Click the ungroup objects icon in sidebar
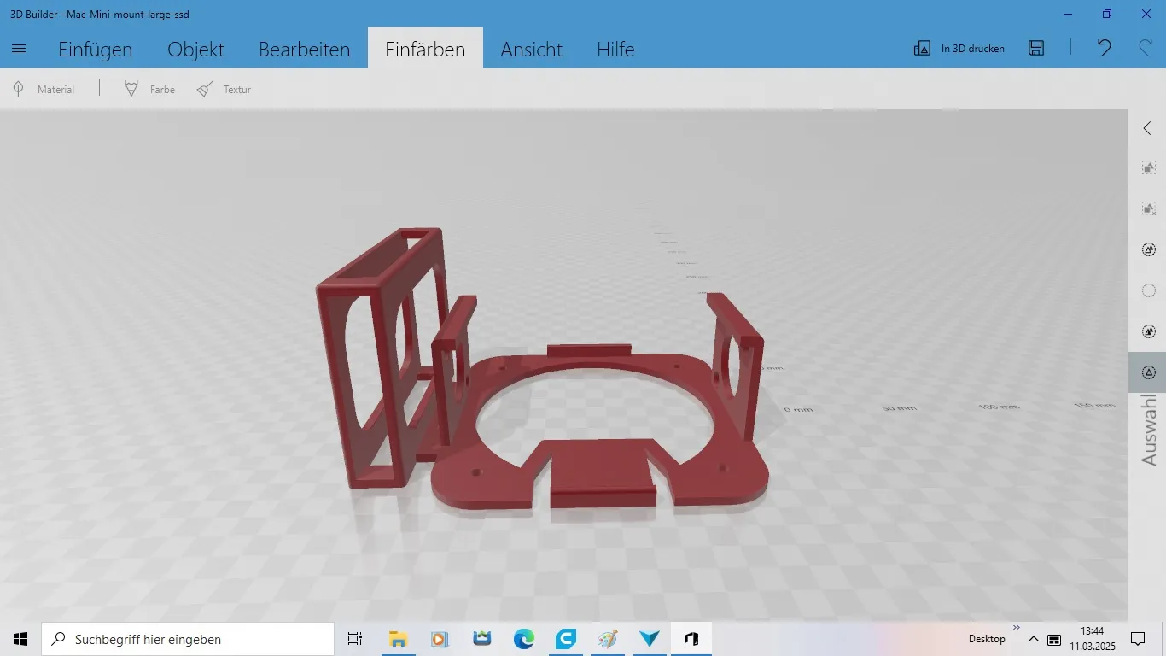The width and height of the screenshot is (1166, 656). click(1148, 209)
